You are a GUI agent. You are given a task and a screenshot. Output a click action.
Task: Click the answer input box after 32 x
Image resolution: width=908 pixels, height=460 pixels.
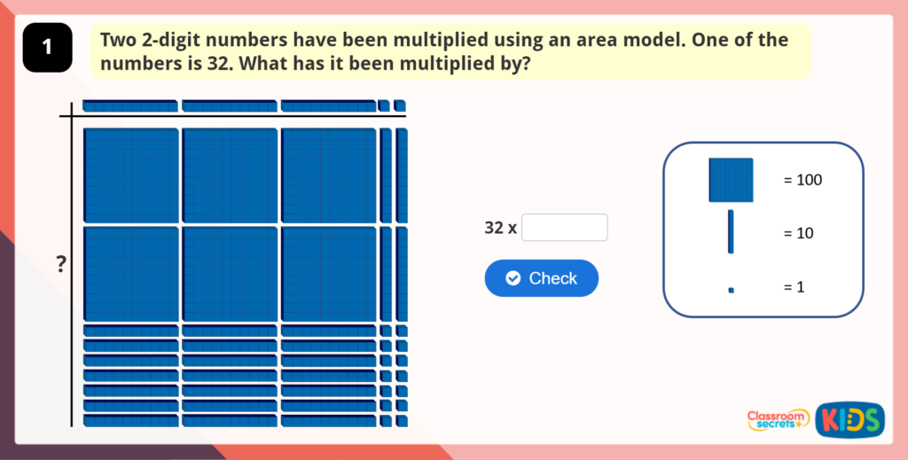pyautogui.click(x=565, y=228)
